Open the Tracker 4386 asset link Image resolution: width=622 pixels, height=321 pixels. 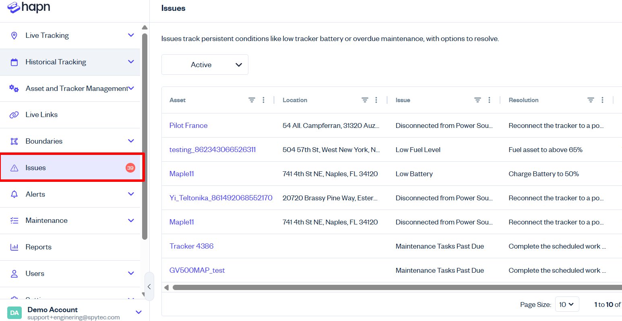point(191,246)
